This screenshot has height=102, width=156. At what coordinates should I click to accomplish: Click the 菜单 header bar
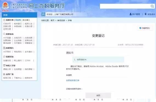coord(19,15)
